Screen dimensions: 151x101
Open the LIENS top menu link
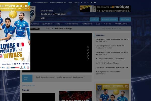tap(70, 3)
